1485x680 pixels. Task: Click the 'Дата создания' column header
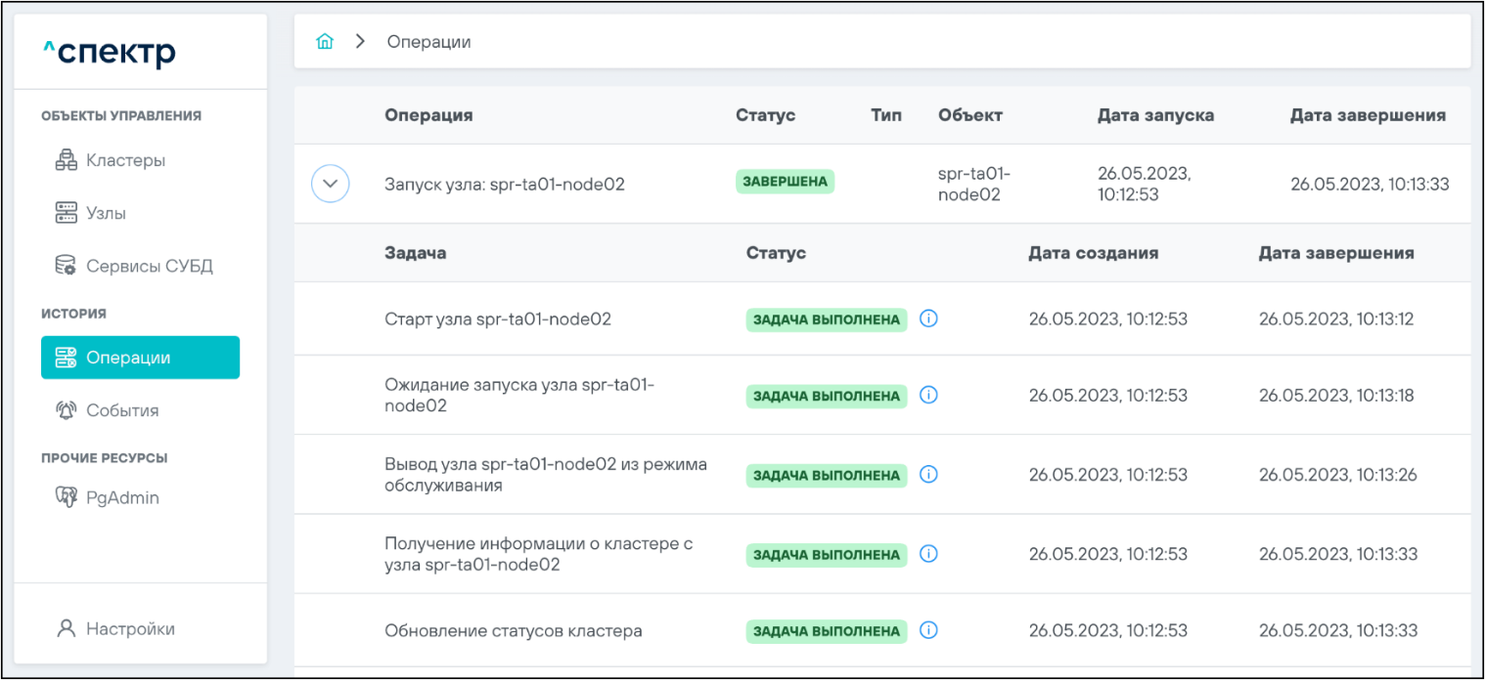1093,253
